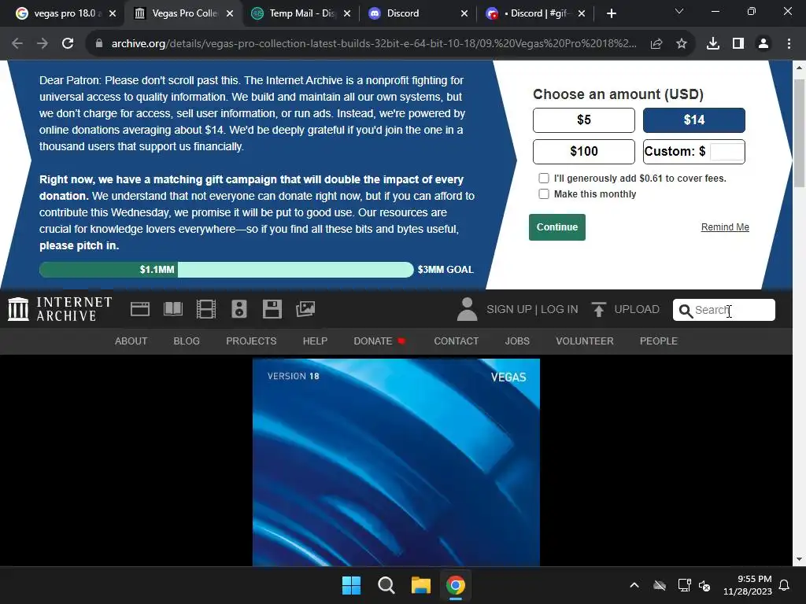Viewport: 806px width, 604px height.
Task: Click the Chrome icon on the taskbar
Action: [456, 585]
